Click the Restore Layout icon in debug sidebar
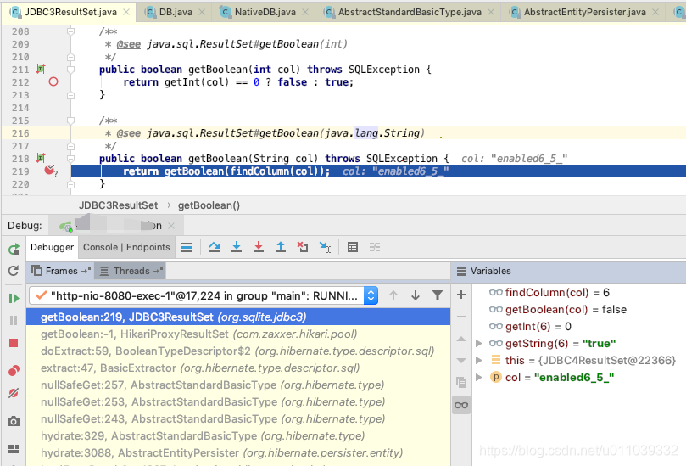The image size is (686, 466). coord(14,449)
